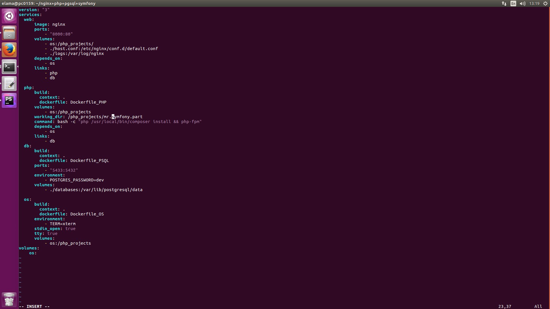The image size is (550, 309).
Task: Open the Trash icon in launcher
Action: [9, 300]
